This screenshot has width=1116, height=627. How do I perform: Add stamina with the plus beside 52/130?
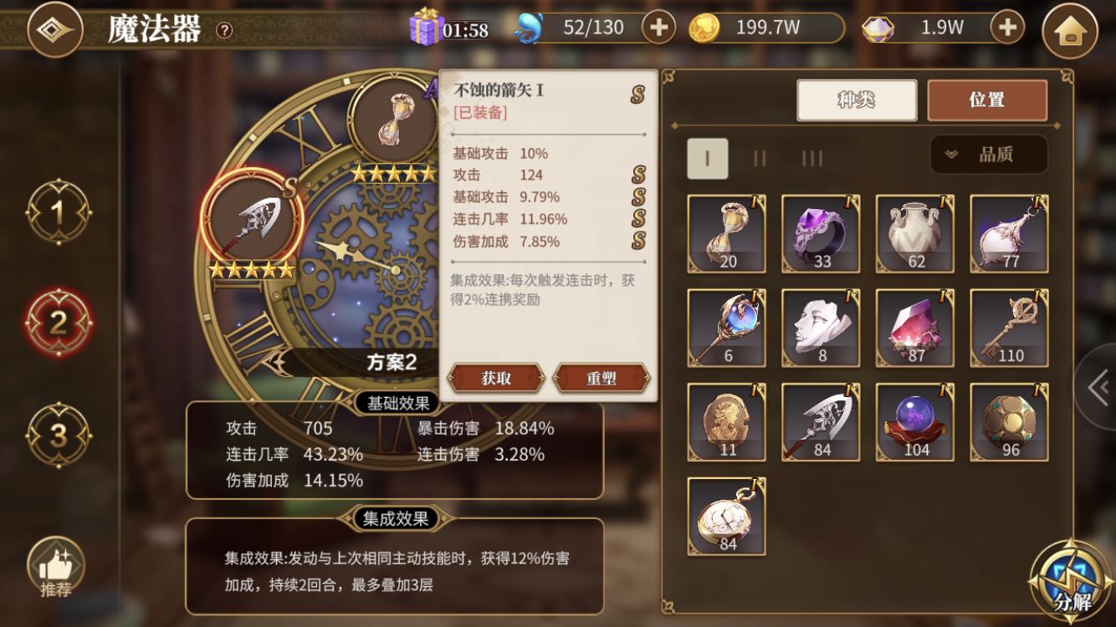coord(658,28)
